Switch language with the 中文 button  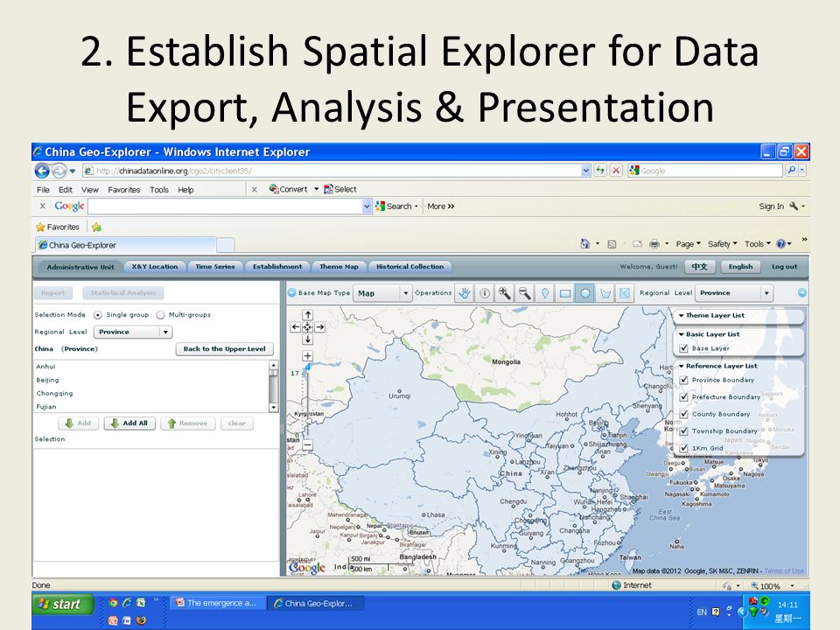[700, 267]
